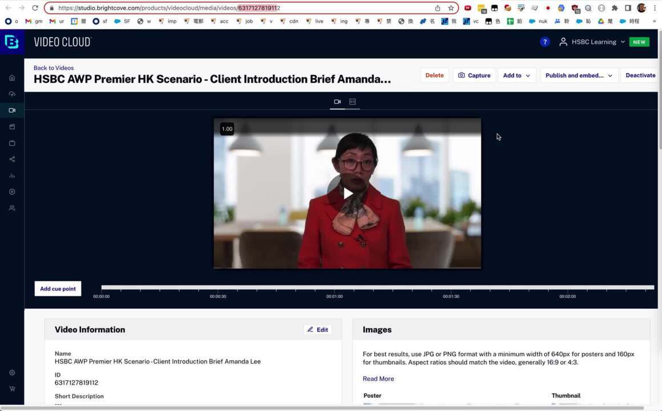
Task: Click the Name value HSBC AWP Premier text
Action: tap(158, 361)
